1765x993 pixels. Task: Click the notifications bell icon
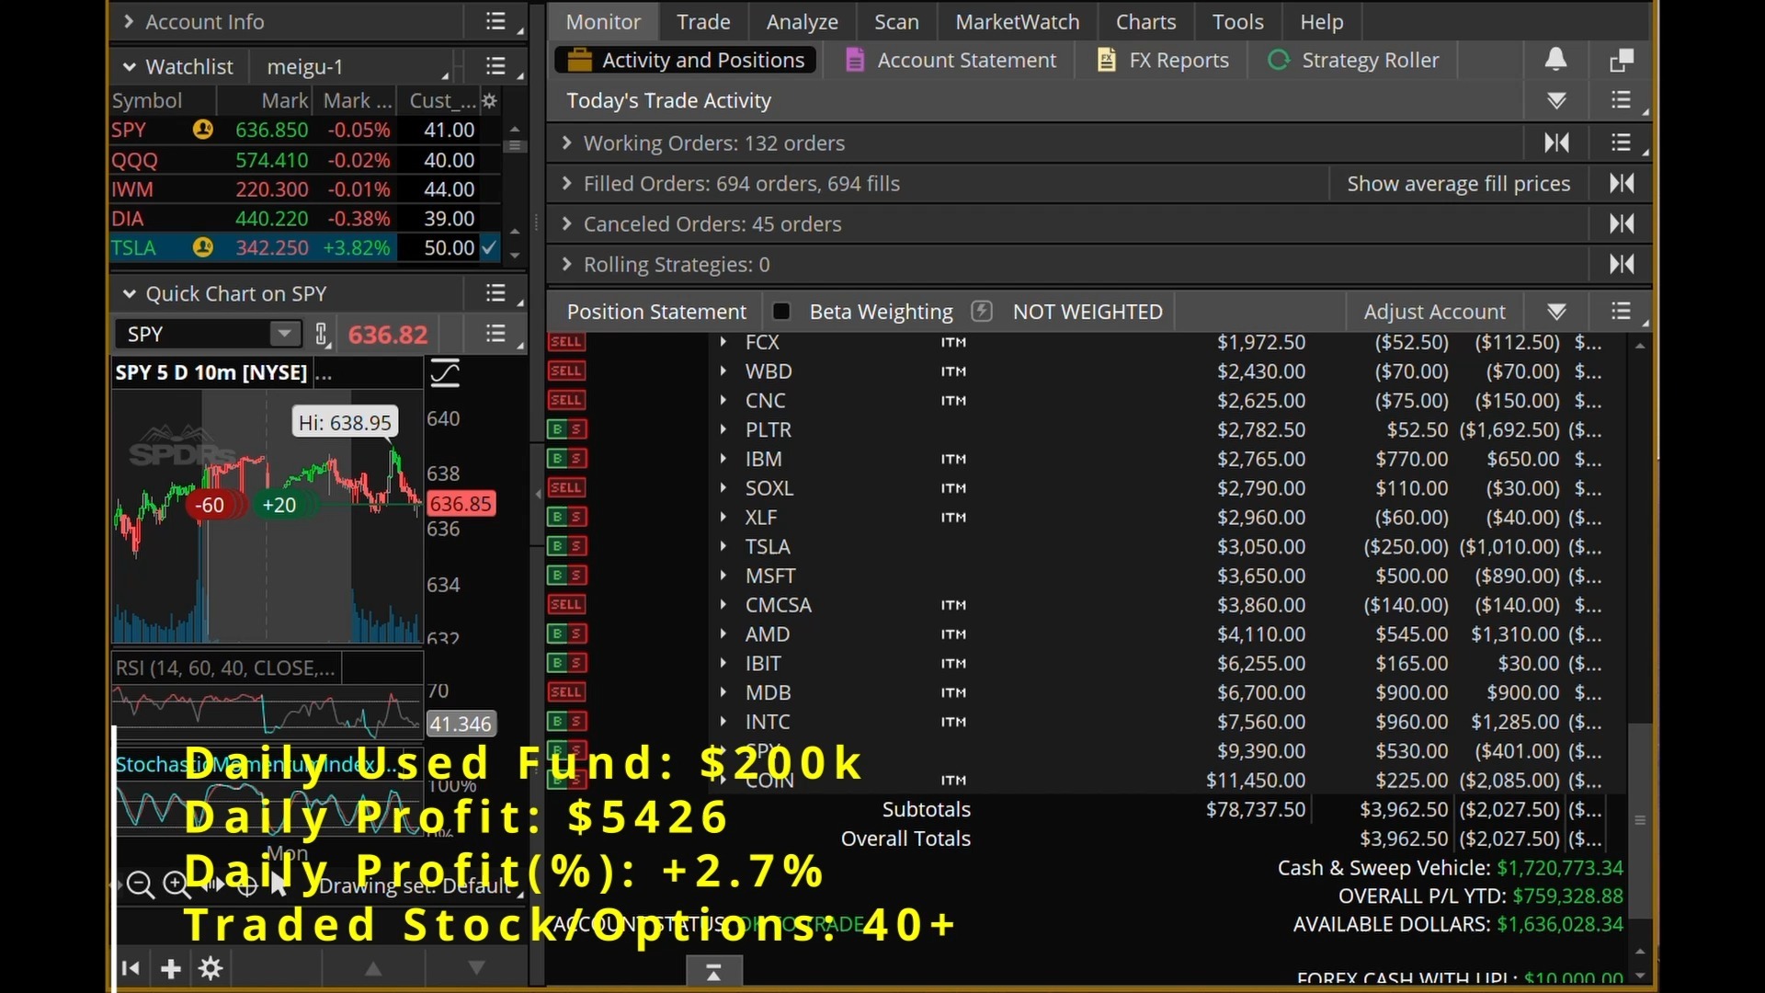pyautogui.click(x=1555, y=60)
